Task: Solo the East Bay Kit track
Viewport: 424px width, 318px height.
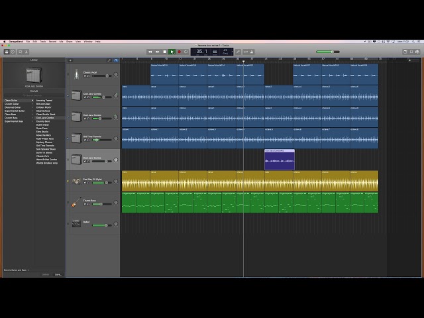Action: [x=88, y=183]
